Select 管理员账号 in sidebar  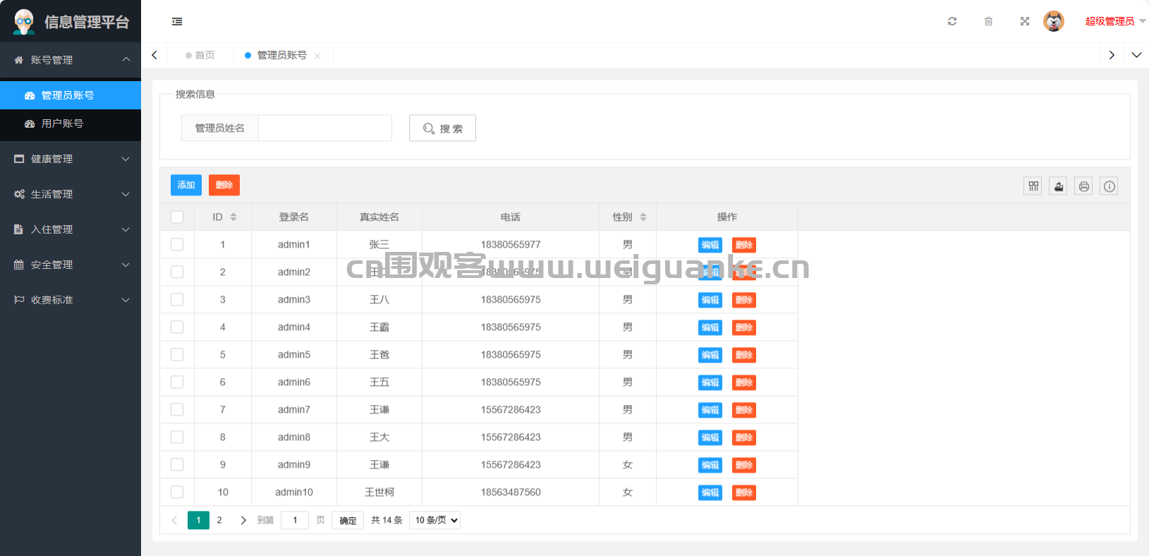point(71,95)
